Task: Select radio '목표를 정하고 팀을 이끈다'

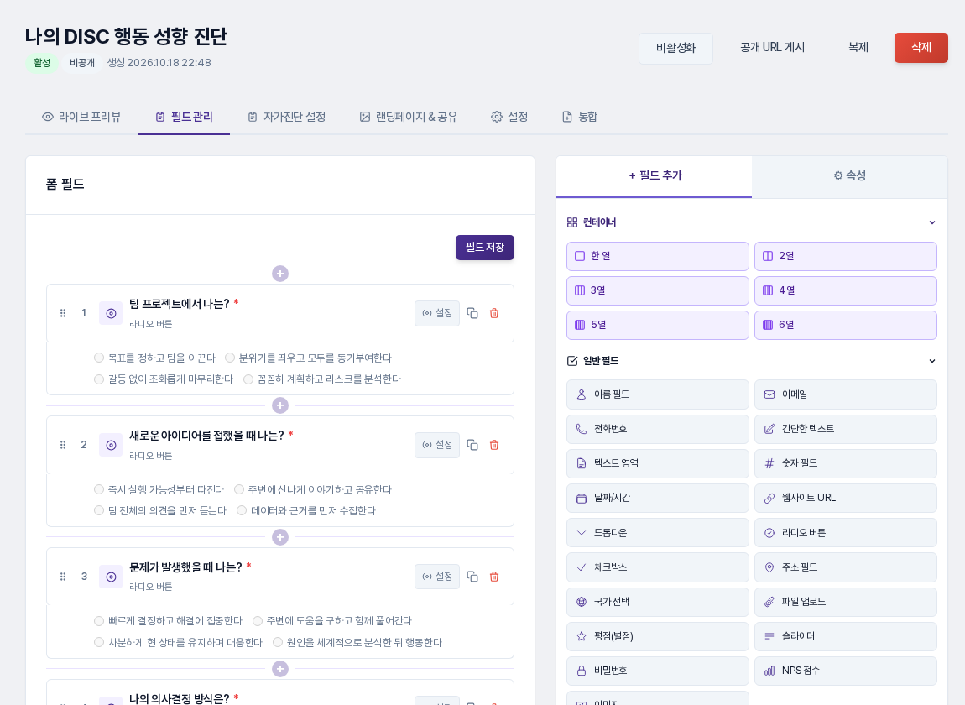Action: click(x=99, y=358)
